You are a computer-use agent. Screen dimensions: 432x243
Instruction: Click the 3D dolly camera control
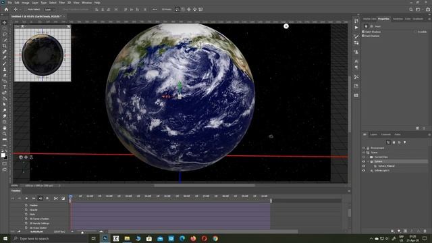click(31, 157)
